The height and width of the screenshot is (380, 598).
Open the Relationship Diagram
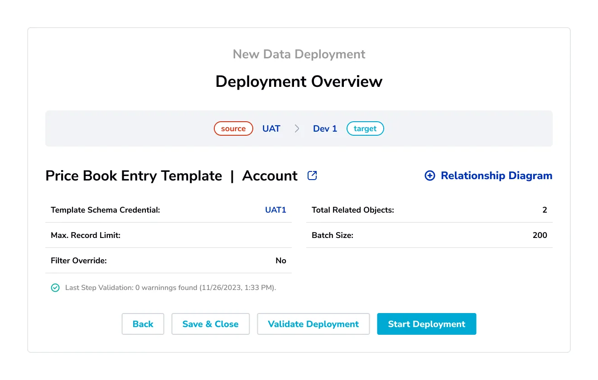pos(497,176)
